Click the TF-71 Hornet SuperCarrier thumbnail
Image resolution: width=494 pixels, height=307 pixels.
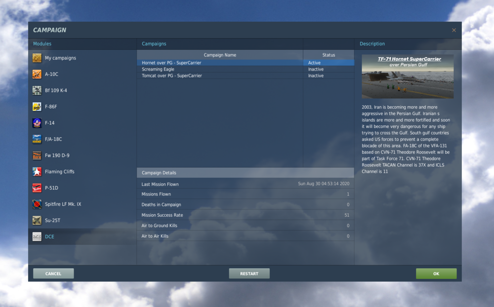408,77
